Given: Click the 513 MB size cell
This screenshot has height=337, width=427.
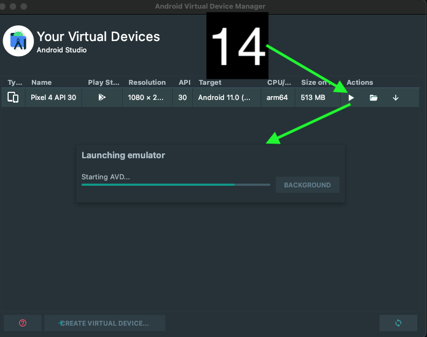Looking at the screenshot, I should pos(313,98).
